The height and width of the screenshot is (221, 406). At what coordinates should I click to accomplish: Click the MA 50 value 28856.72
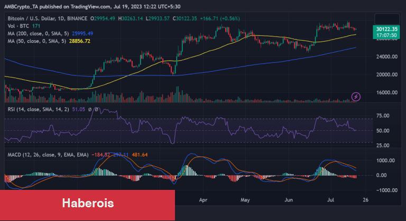point(80,41)
